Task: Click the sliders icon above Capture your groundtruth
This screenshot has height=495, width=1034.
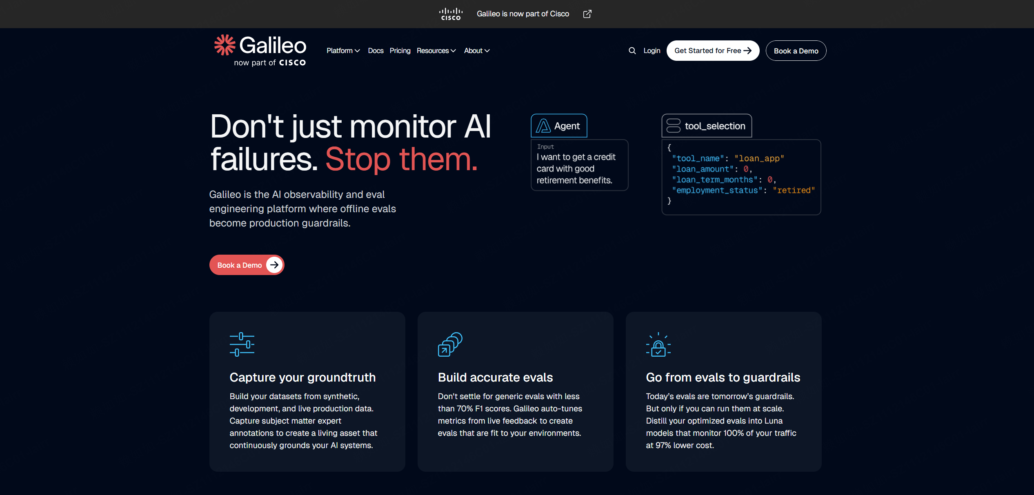Action: click(x=242, y=344)
